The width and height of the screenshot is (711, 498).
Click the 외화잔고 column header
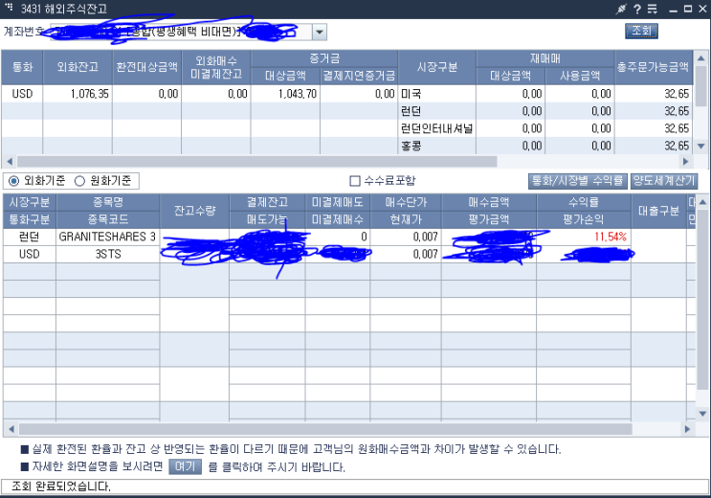pyautogui.click(x=78, y=67)
